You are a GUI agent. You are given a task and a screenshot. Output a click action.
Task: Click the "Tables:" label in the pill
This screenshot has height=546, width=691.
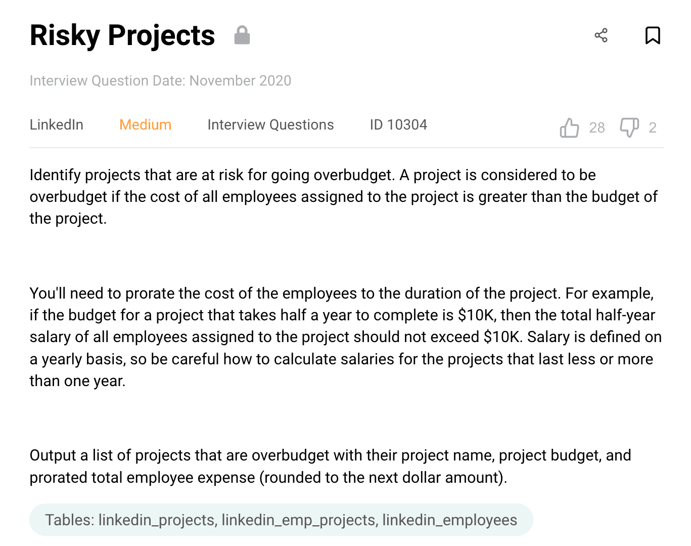click(69, 520)
